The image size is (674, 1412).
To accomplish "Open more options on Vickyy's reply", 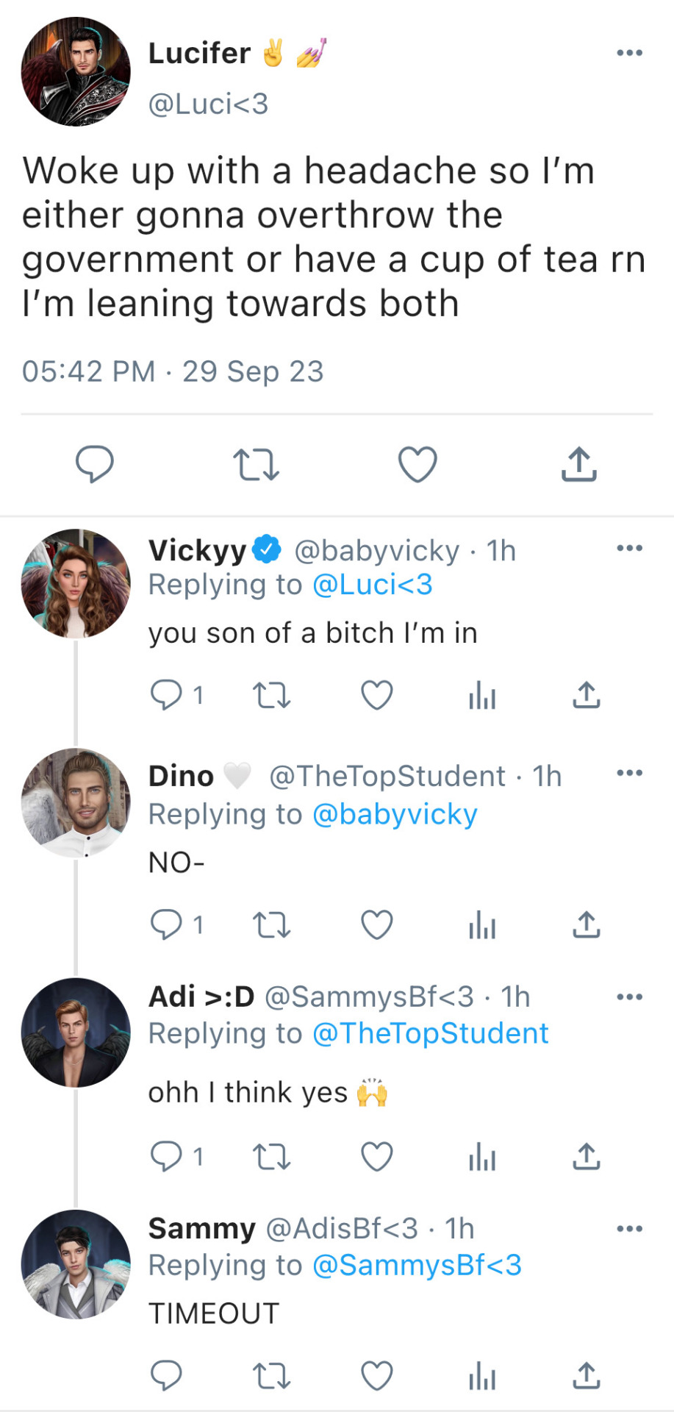I will [629, 549].
